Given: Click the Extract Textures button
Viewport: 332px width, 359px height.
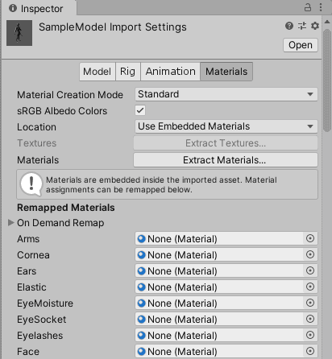Looking at the screenshot, I should pyautogui.click(x=226, y=143).
